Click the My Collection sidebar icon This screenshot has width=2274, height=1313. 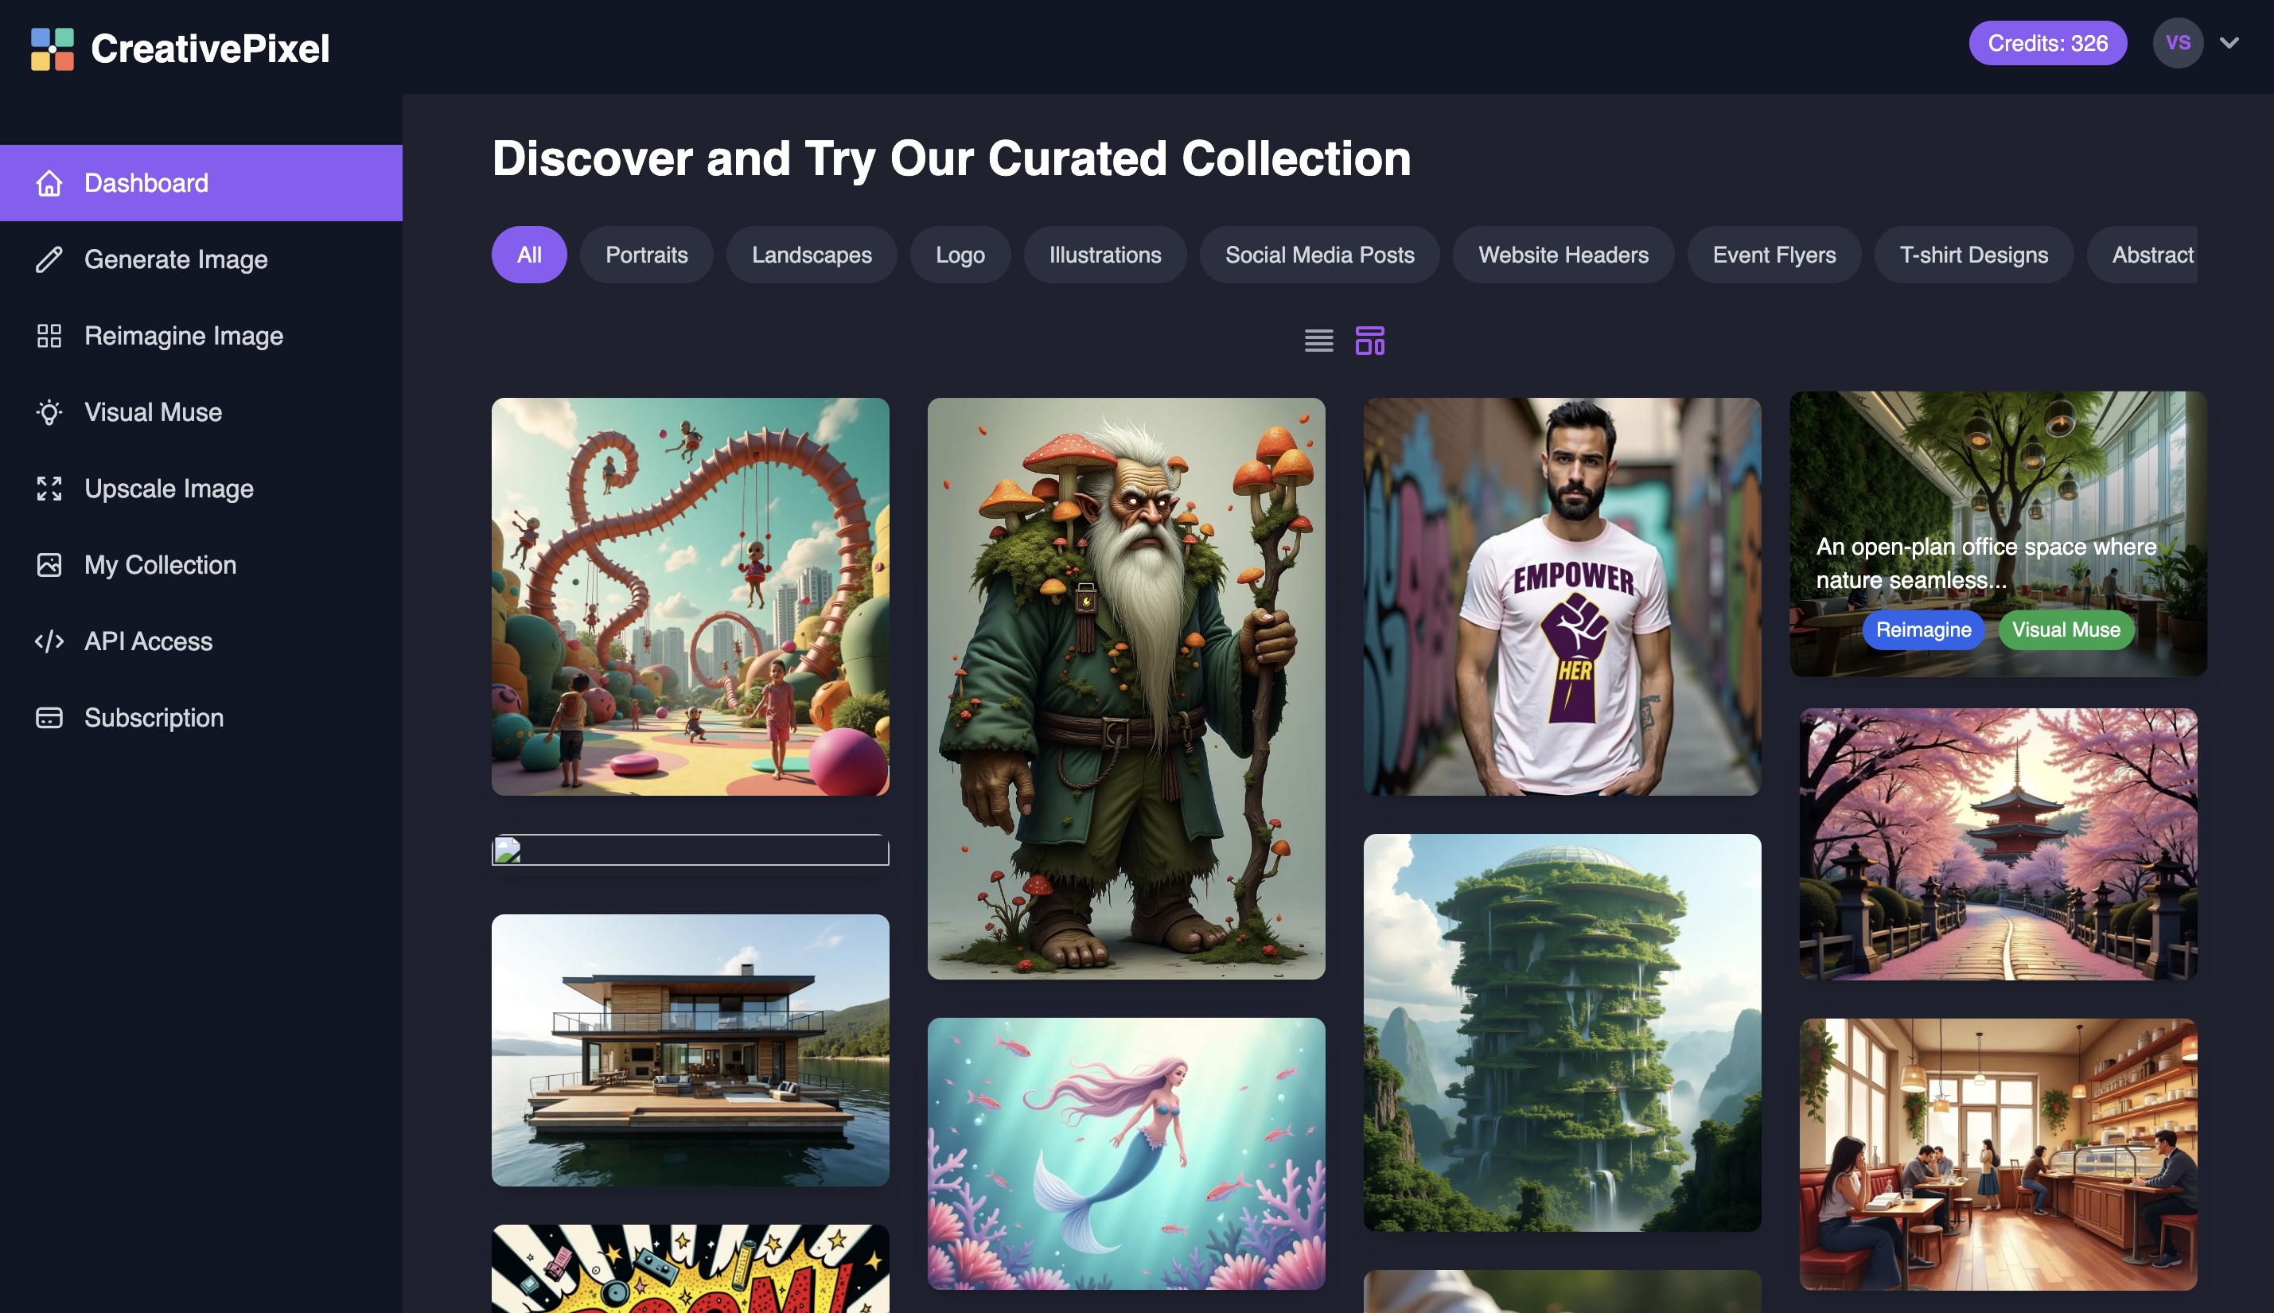[x=47, y=564]
